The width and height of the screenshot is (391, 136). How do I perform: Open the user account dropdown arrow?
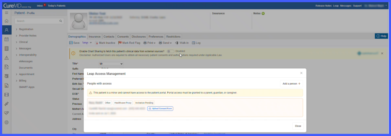tap(386, 5)
